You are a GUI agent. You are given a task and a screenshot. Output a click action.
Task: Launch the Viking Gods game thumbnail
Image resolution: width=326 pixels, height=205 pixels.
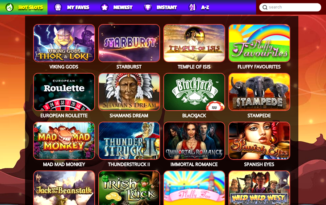[x=64, y=43]
